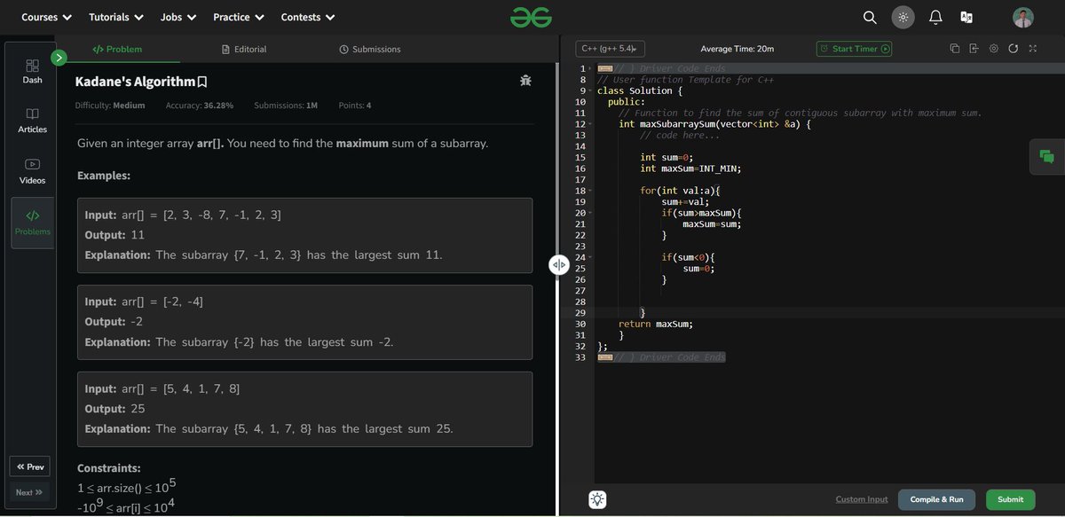Expand the Tutorials dropdown menu
The height and width of the screenshot is (517, 1065).
pos(115,17)
